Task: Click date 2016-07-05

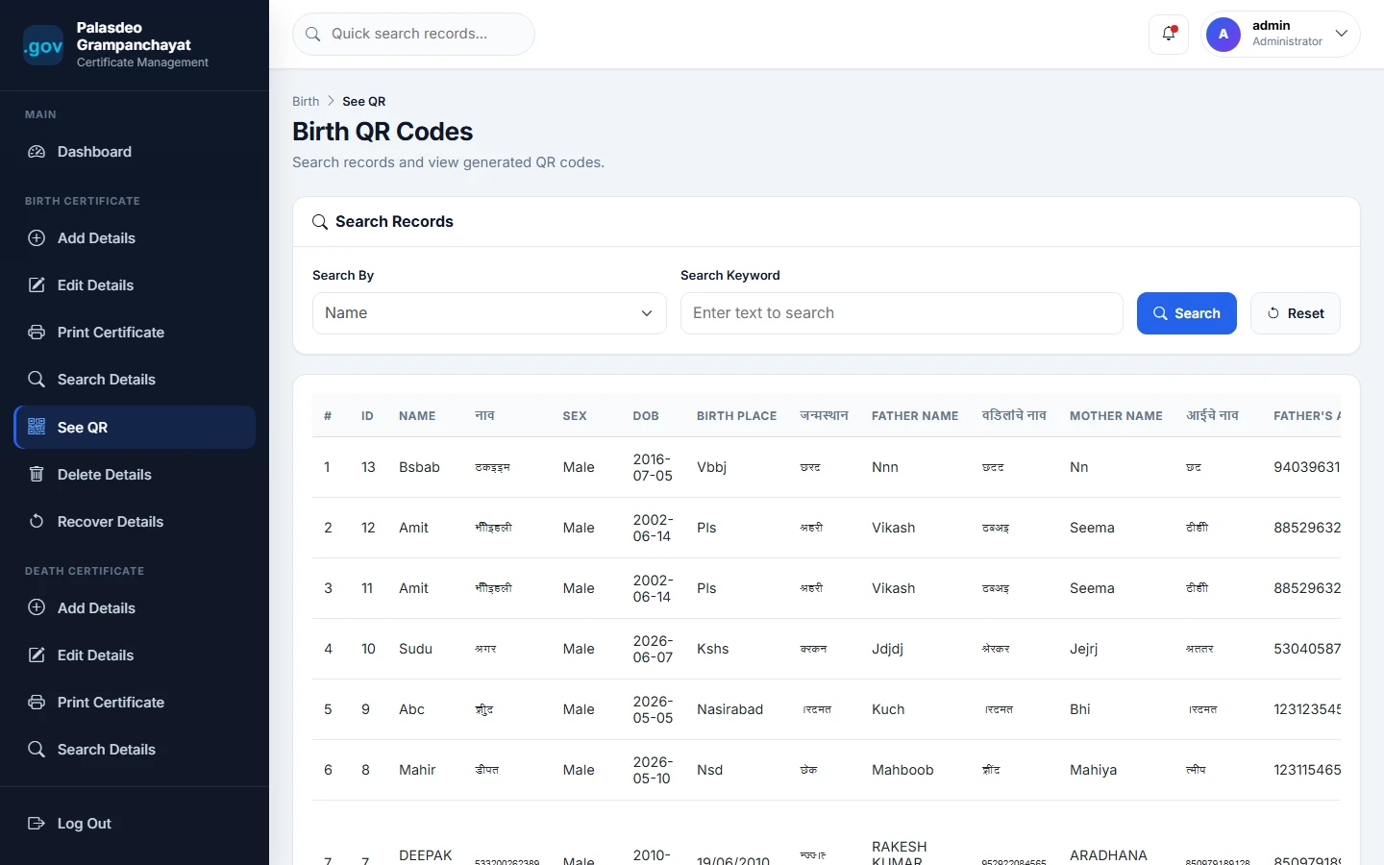Action: point(653,467)
